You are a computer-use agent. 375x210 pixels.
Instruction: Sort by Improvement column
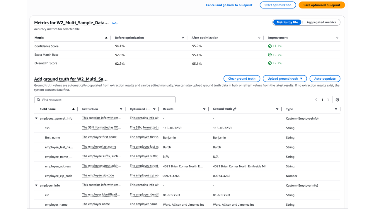point(337,38)
